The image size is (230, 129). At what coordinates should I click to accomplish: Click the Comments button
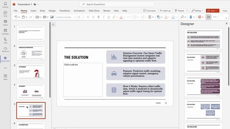coord(149,11)
